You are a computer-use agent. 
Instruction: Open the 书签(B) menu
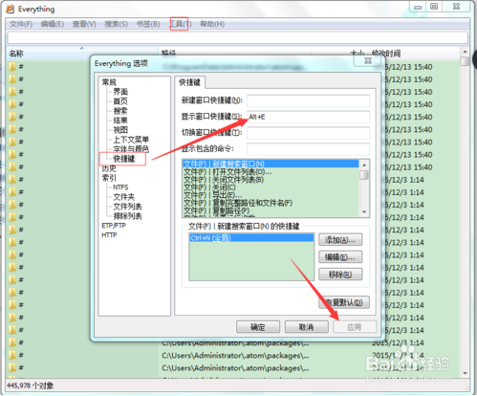tap(148, 24)
